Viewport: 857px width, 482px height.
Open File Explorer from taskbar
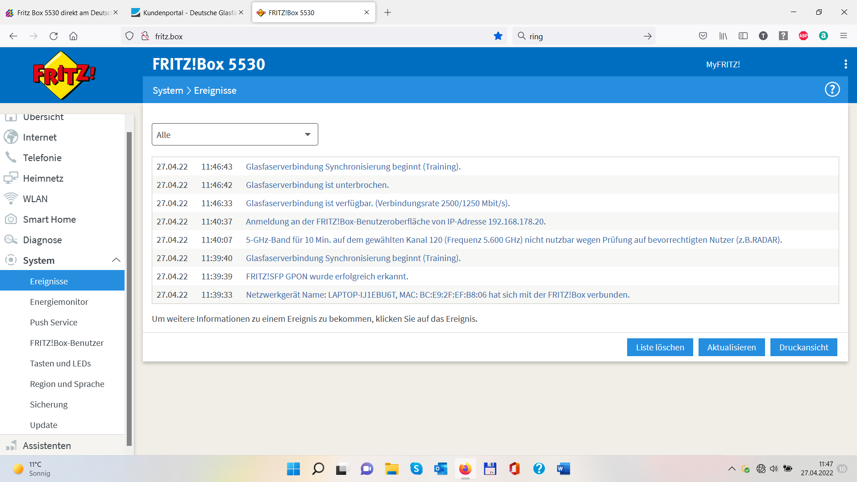pyautogui.click(x=391, y=469)
